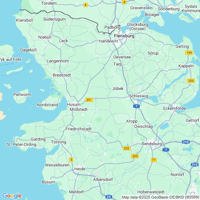Click the blue 7 shield near Schleswig
Screen dimensions: 200x200
tap(136, 106)
